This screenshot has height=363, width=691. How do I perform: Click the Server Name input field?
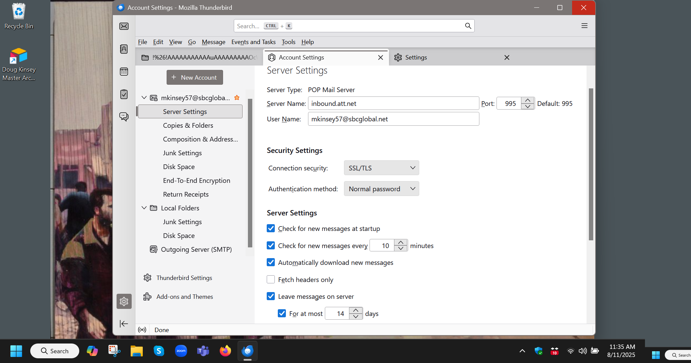[393, 104]
